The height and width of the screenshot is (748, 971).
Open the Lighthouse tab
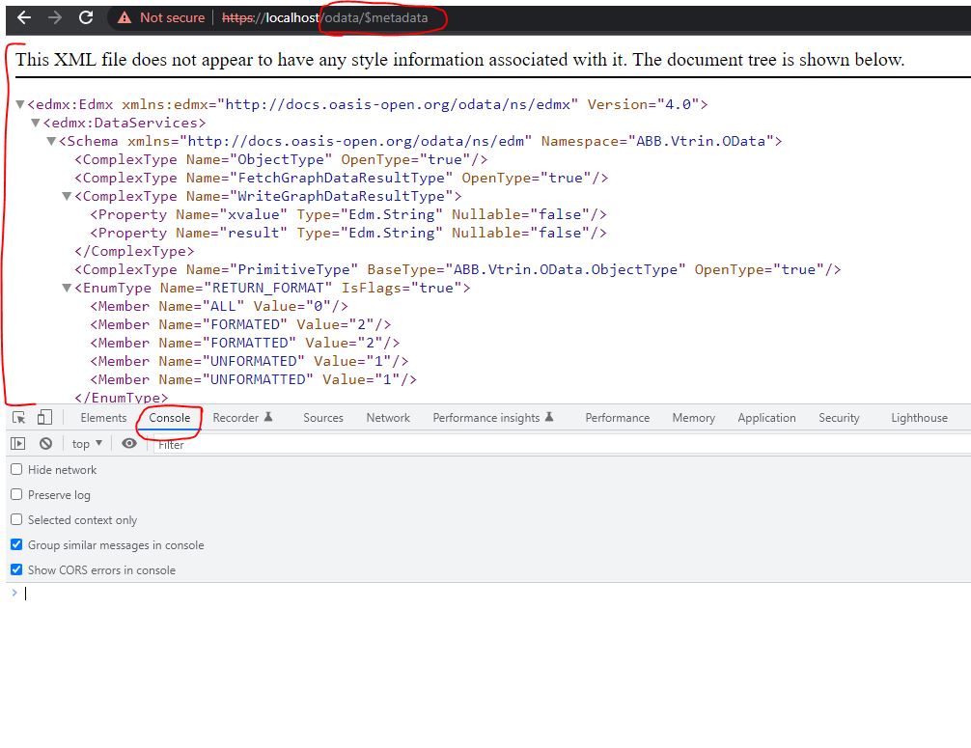coord(920,418)
